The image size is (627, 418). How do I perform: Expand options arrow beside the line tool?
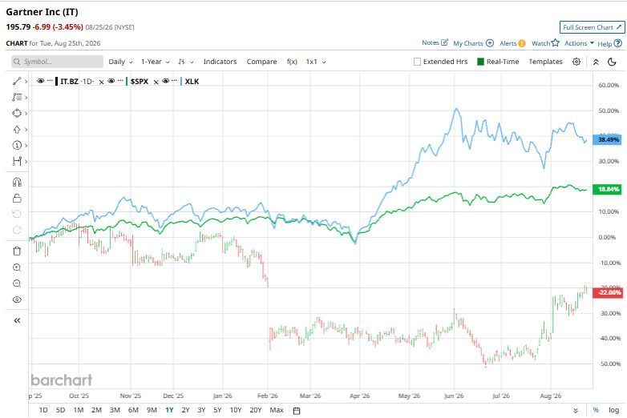coord(26,81)
